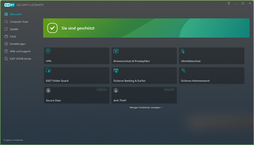Open the Sicheres Heimnetzwerk label
This screenshot has height=145, width=254.
pyautogui.click(x=195, y=81)
